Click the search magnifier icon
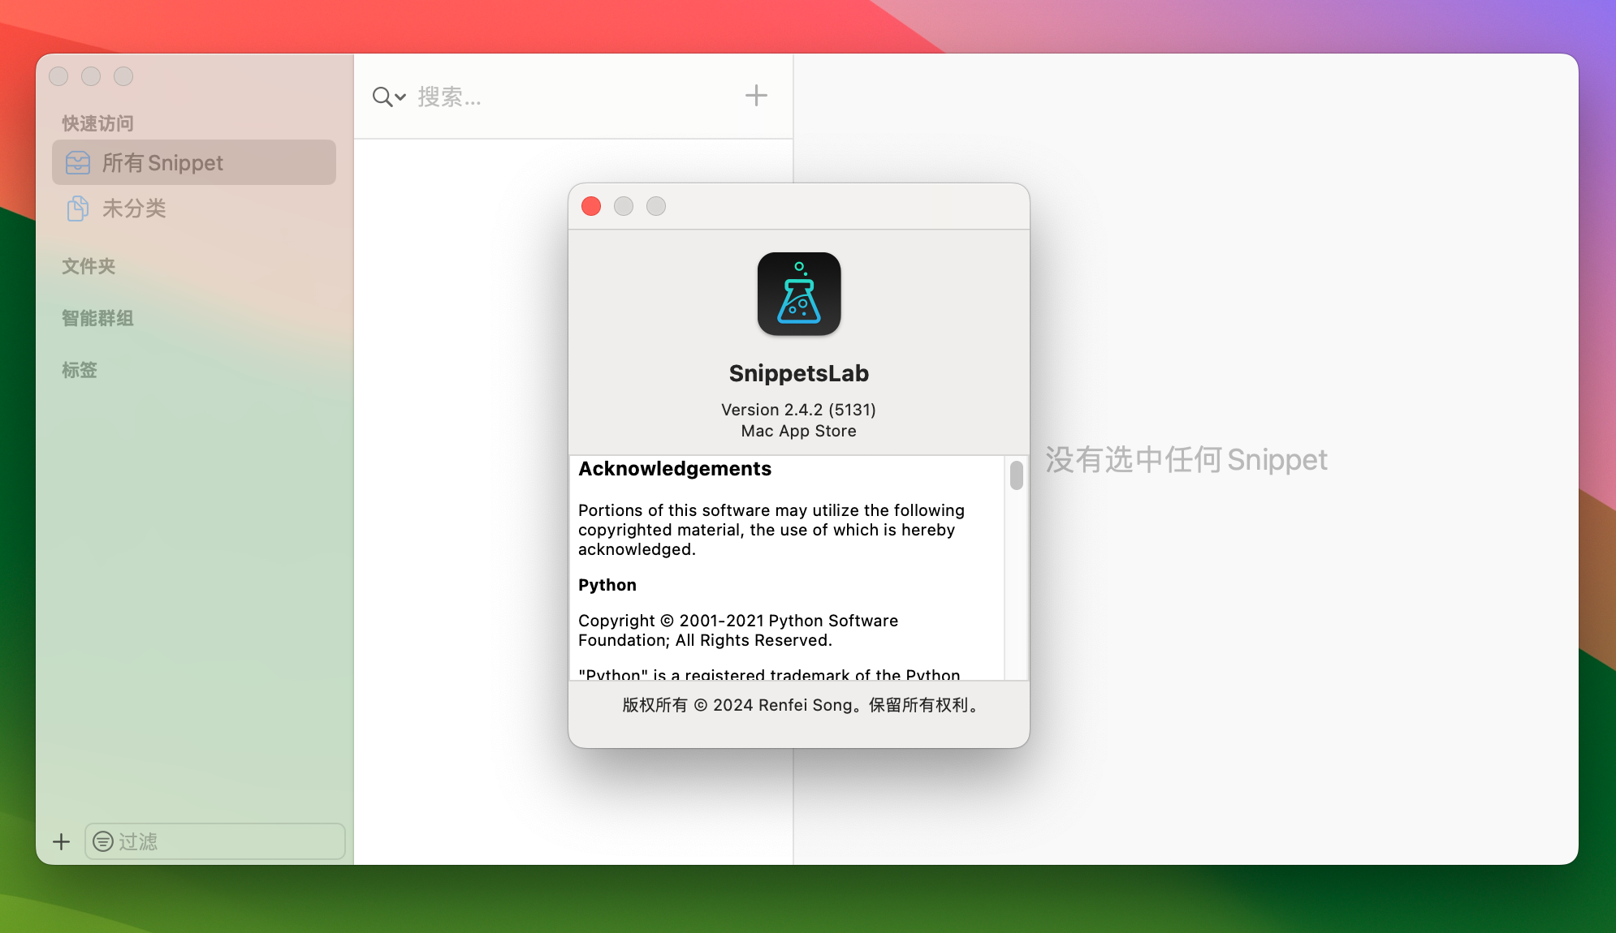 click(x=382, y=97)
